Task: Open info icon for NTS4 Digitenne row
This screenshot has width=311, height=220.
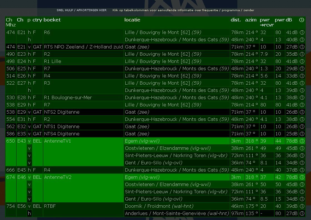Action: [x=302, y=134]
